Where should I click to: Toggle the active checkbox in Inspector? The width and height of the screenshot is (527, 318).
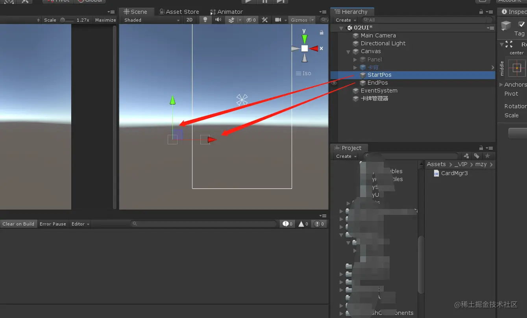tap(522, 24)
